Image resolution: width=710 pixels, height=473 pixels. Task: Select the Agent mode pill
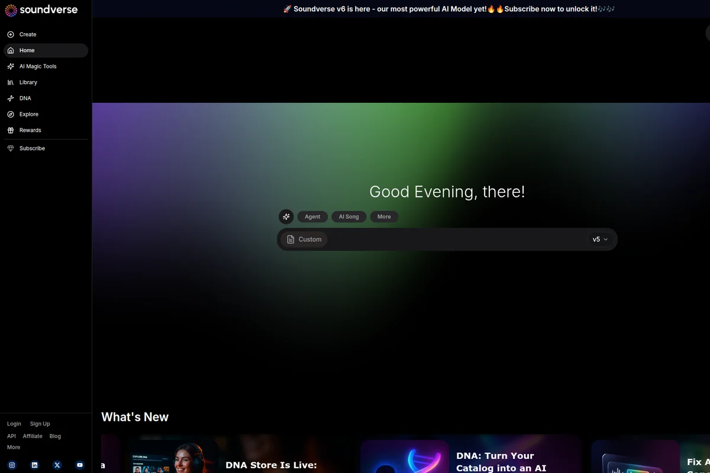pyautogui.click(x=312, y=216)
